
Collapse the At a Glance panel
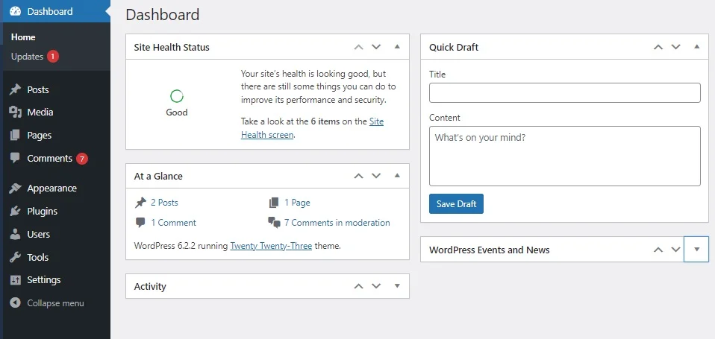pos(397,175)
